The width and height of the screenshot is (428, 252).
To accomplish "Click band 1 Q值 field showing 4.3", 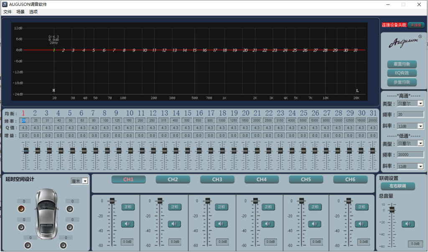I will click(x=25, y=128).
